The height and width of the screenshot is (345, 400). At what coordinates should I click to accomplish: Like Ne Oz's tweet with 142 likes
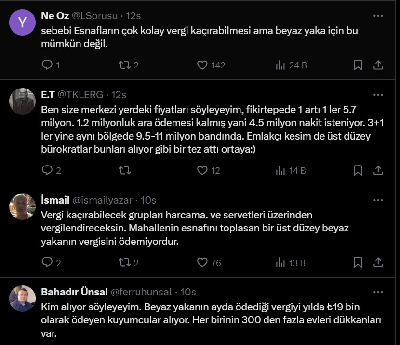[x=202, y=65]
